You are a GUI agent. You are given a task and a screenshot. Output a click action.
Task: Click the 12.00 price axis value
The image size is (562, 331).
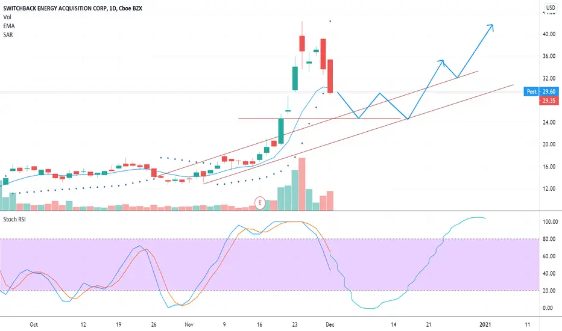[x=549, y=188]
